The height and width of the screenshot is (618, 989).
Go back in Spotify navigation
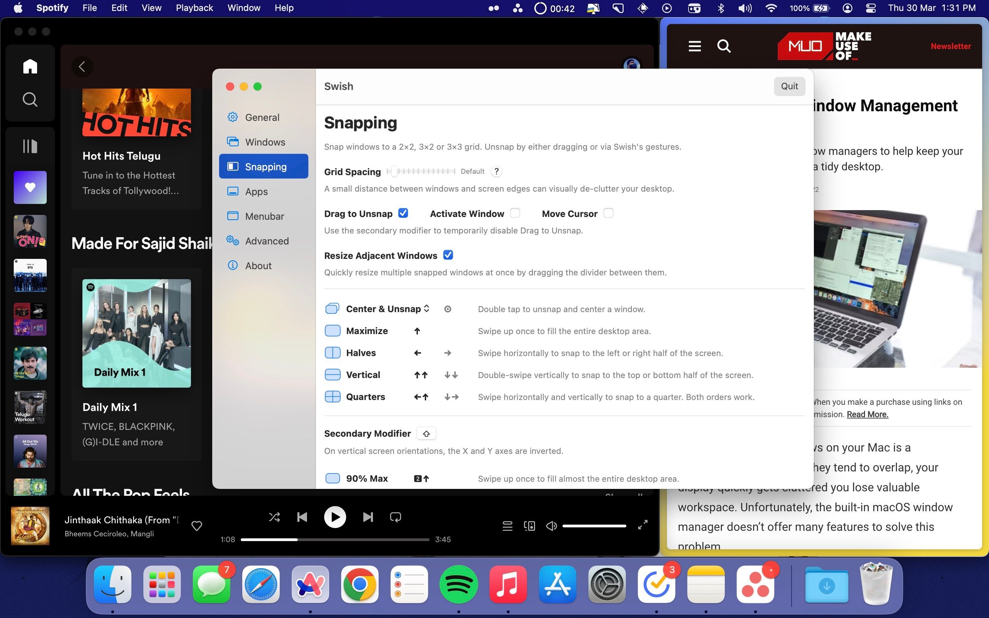(x=82, y=67)
